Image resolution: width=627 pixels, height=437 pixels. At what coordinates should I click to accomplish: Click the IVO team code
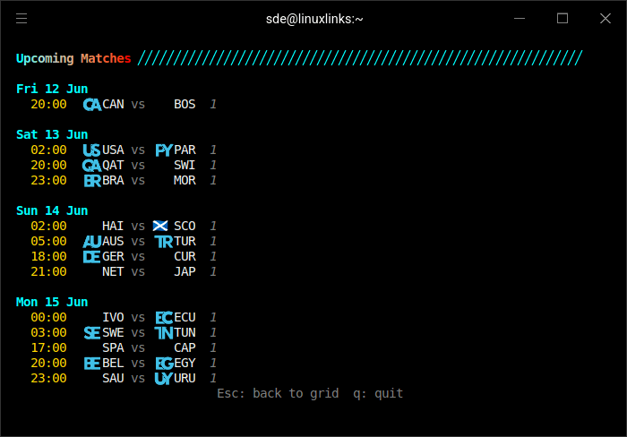point(113,318)
